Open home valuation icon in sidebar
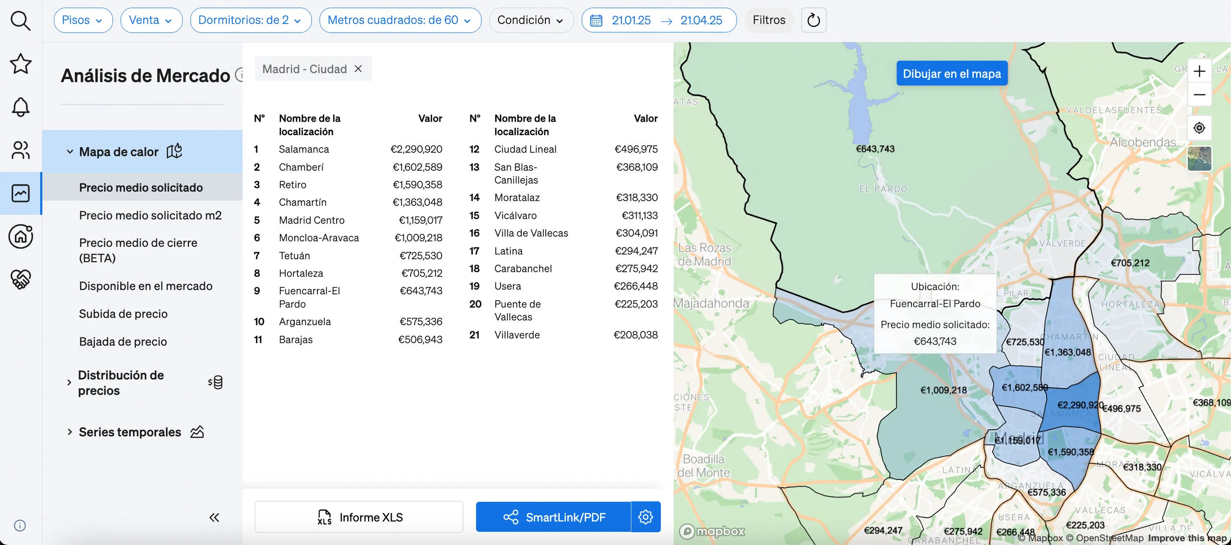1231x545 pixels. click(21, 236)
